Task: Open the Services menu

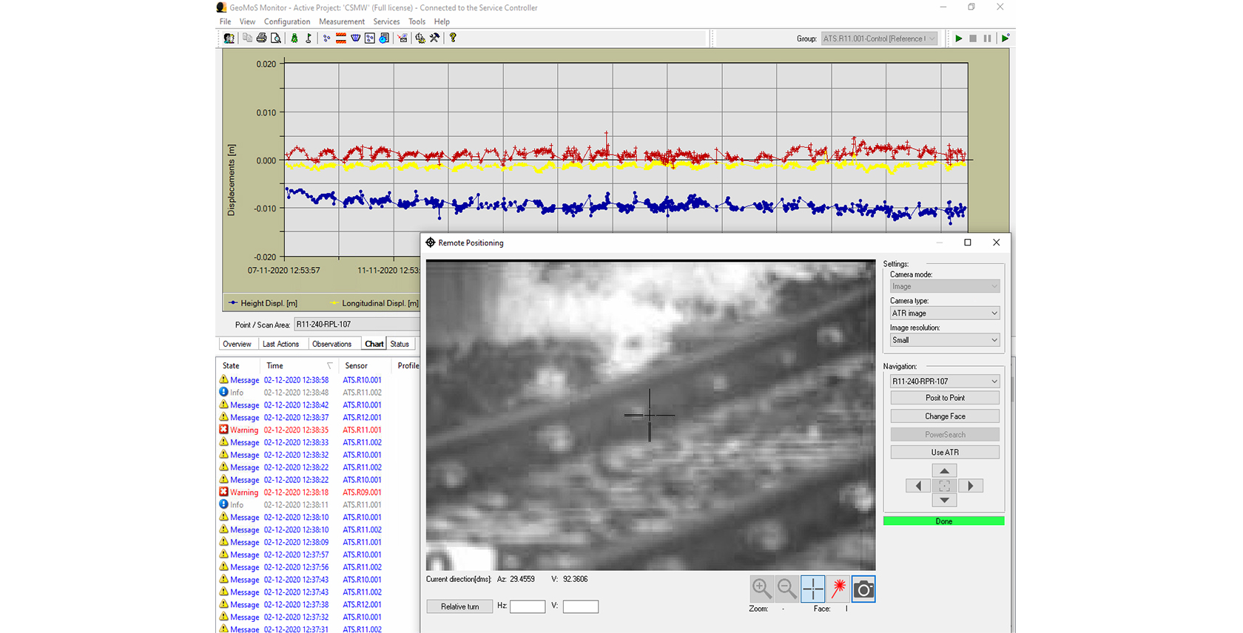Action: pyautogui.click(x=386, y=21)
